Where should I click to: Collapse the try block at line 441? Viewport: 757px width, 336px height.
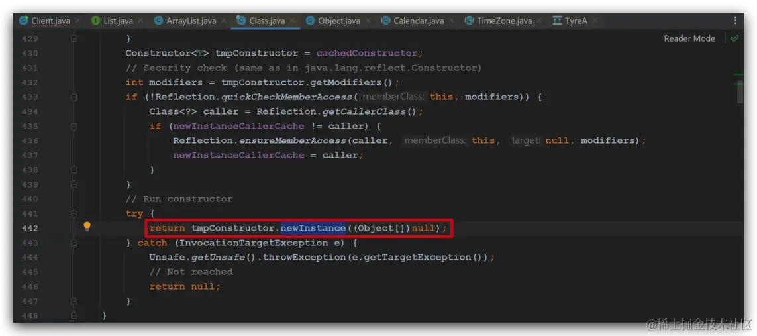(x=74, y=213)
